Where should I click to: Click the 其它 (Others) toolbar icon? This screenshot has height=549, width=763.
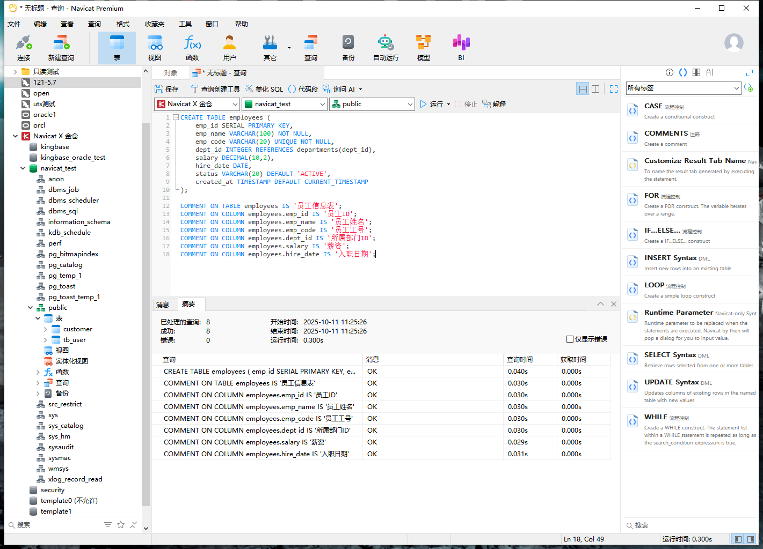[270, 48]
